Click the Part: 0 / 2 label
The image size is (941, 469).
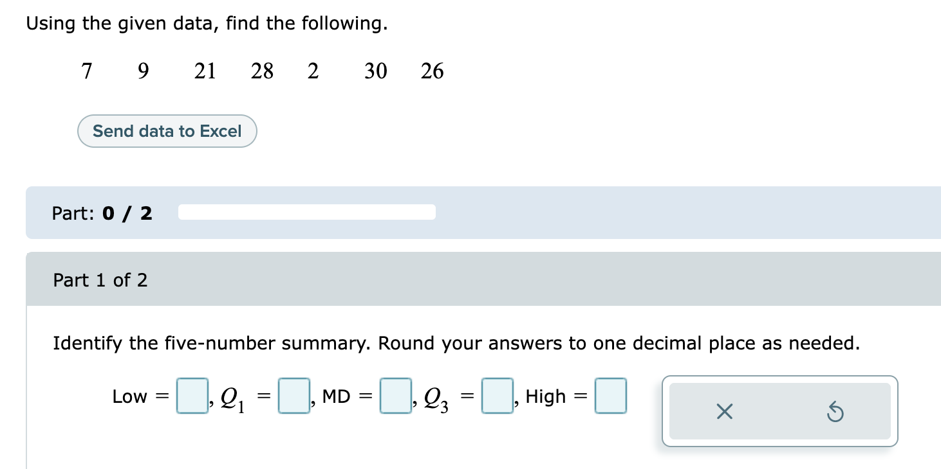pos(102,213)
